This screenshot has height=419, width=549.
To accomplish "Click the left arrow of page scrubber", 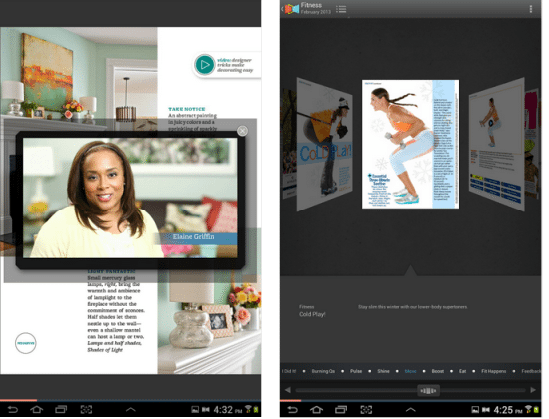I will [288, 390].
